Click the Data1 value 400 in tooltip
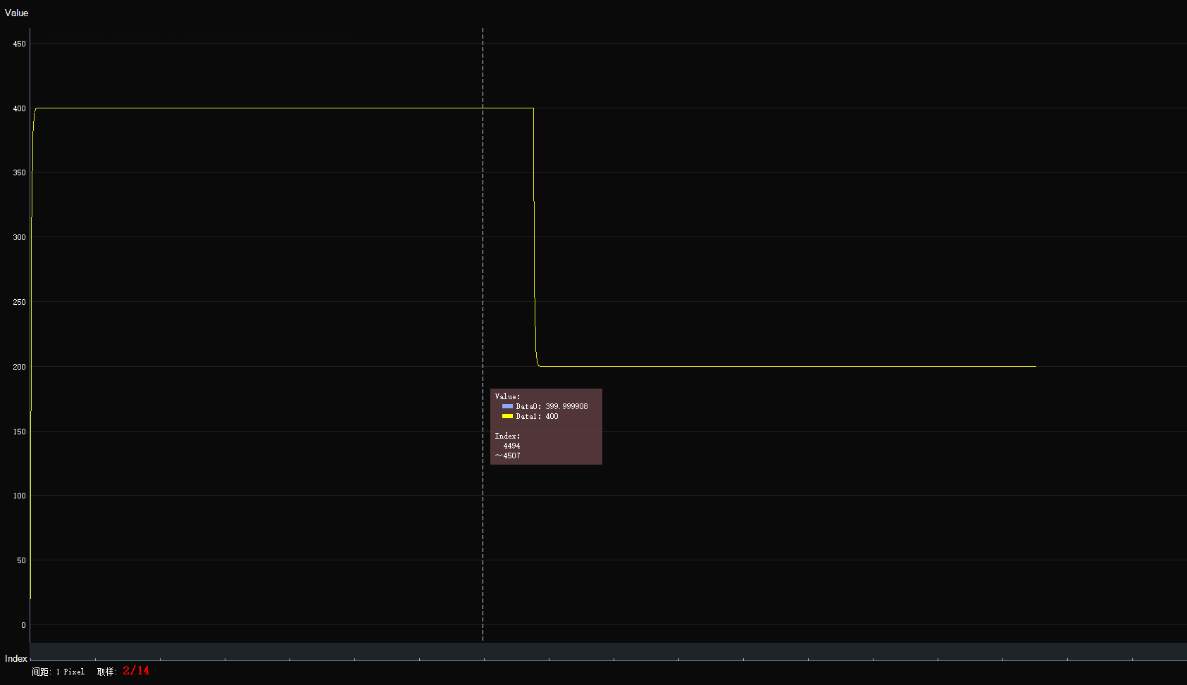This screenshot has height=685, width=1187. point(552,416)
